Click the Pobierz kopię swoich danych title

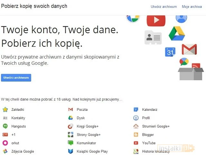click(x=34, y=6)
